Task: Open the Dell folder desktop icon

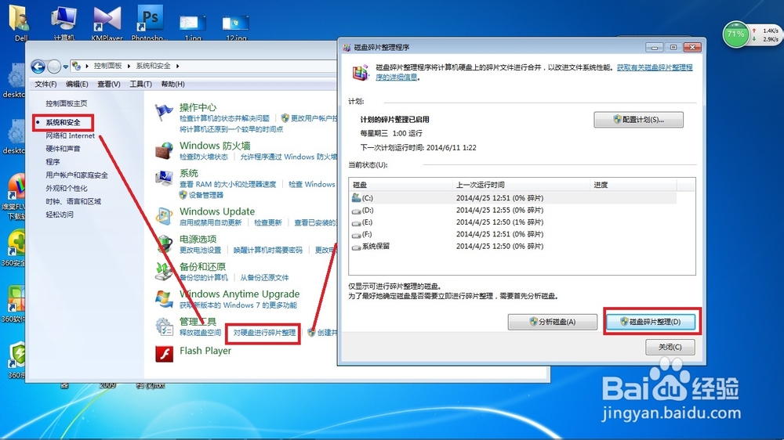Action: coord(21,22)
